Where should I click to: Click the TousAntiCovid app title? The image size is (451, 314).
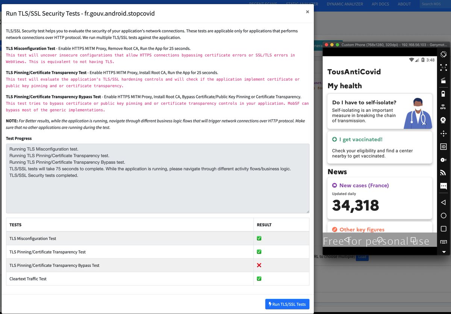tap(354, 71)
